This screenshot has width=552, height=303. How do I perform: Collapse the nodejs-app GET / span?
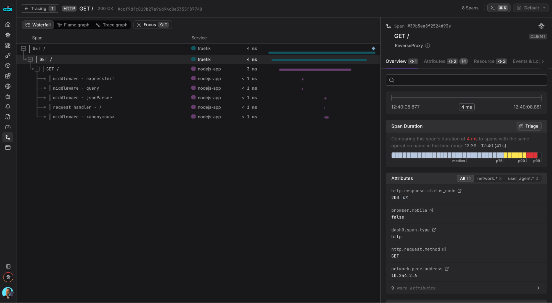click(37, 69)
